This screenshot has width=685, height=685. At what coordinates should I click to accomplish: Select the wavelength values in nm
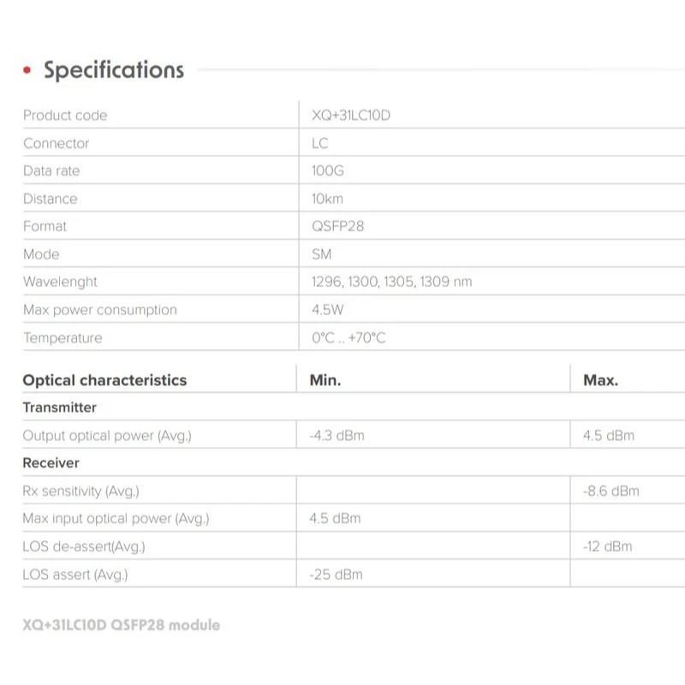[x=391, y=282]
